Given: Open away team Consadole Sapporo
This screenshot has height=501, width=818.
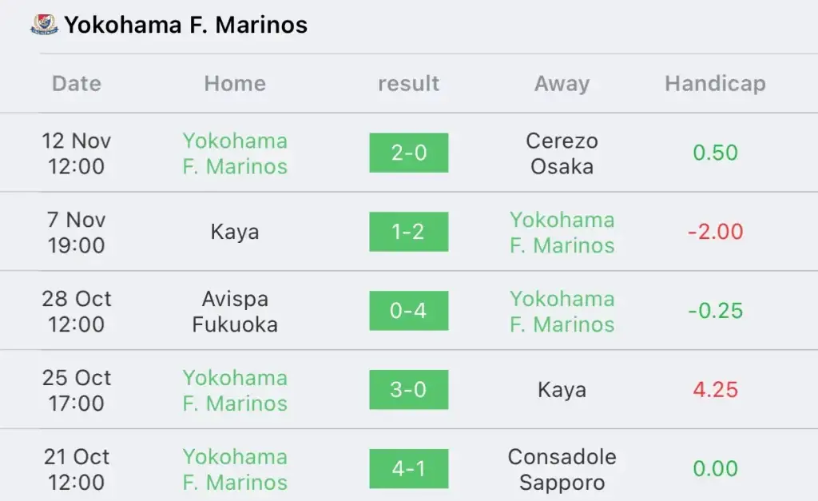Looking at the screenshot, I should click(562, 469).
